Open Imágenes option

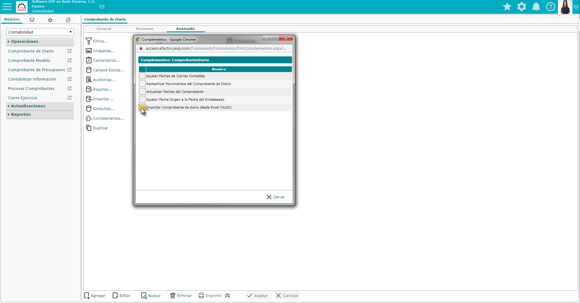point(100,51)
